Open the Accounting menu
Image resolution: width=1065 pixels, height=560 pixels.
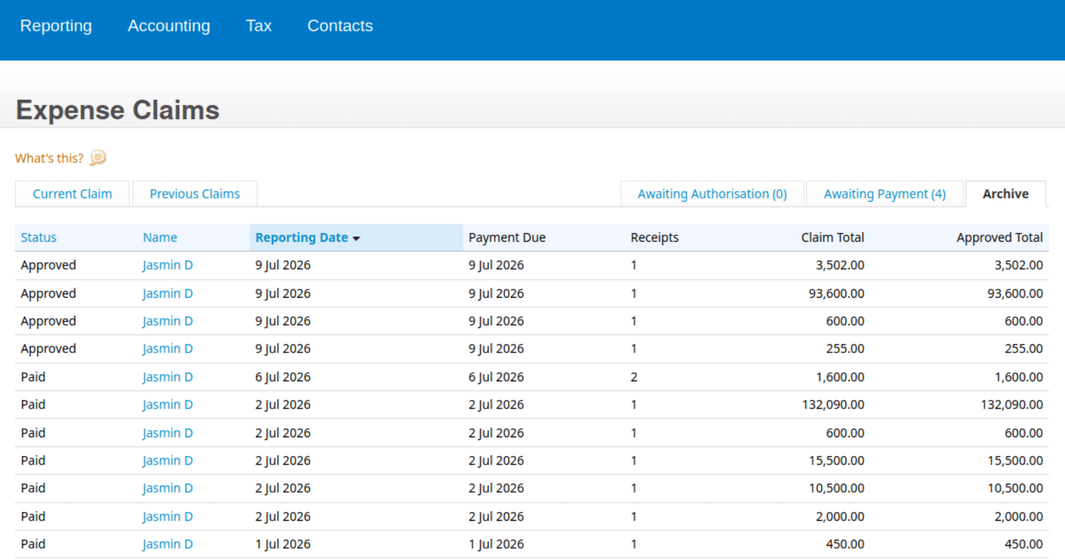coord(169,26)
